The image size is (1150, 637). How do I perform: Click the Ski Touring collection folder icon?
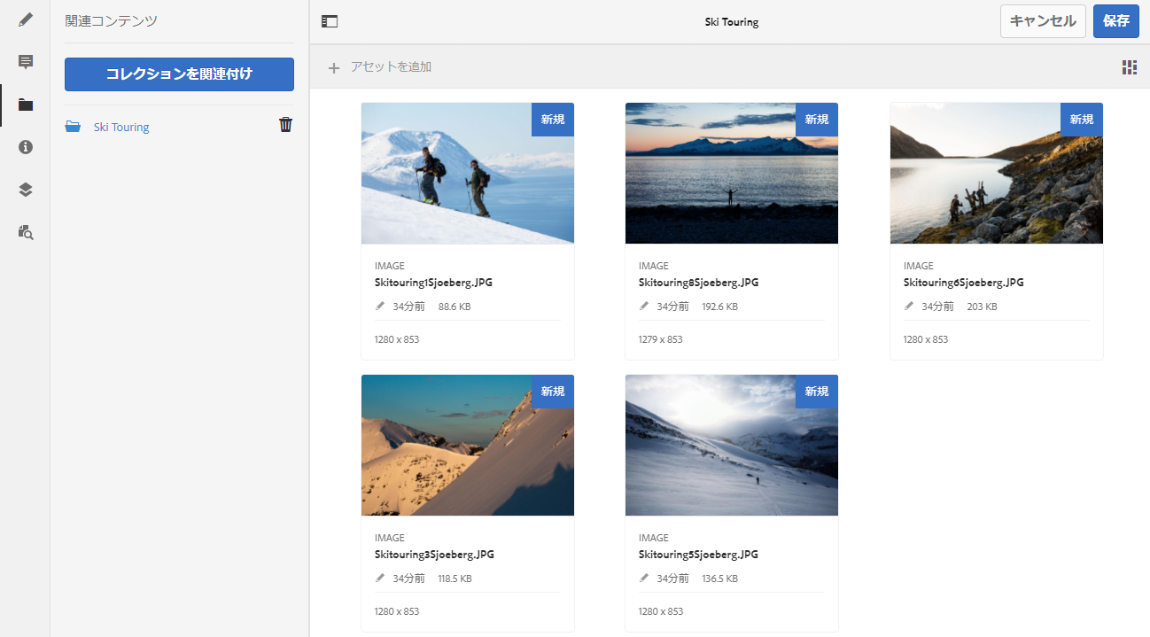(74, 127)
